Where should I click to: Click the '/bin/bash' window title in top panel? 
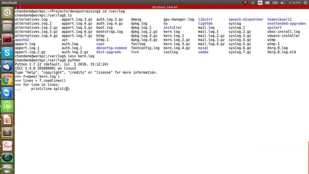pos(9,3)
